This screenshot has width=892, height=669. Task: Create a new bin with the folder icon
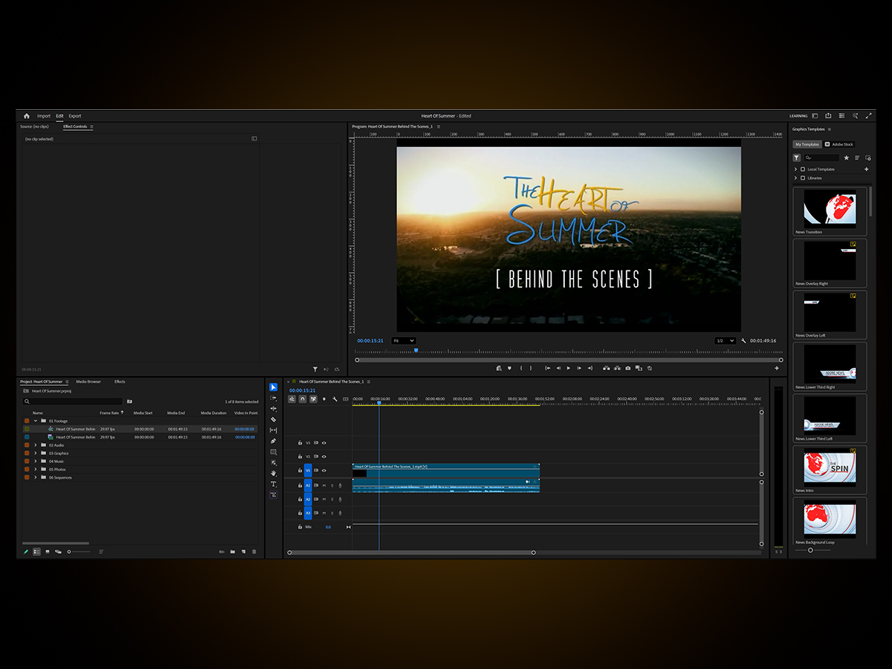point(233,552)
